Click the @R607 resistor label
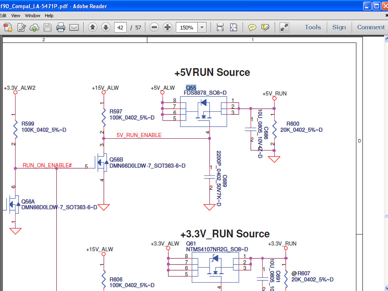The image size is (388, 291). click(x=300, y=274)
